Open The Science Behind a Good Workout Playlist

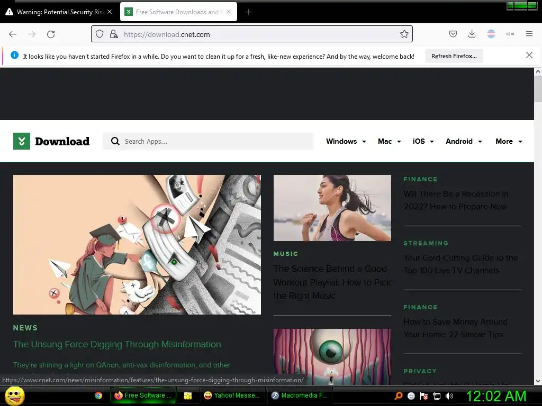point(332,282)
